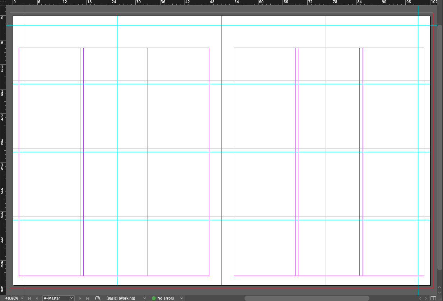Screen dimensions: 443x301
Task: Click the open document options icon
Action: click(x=98, y=298)
